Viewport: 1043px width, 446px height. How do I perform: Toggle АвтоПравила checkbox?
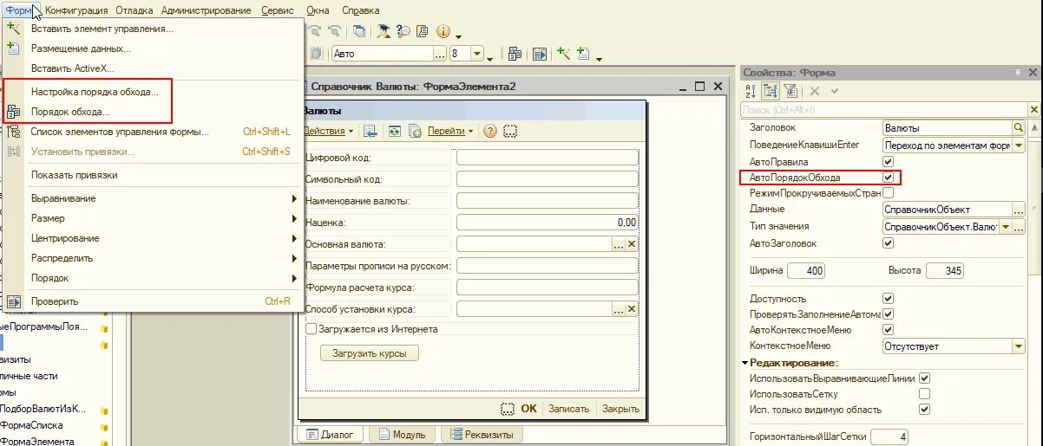pos(888,162)
